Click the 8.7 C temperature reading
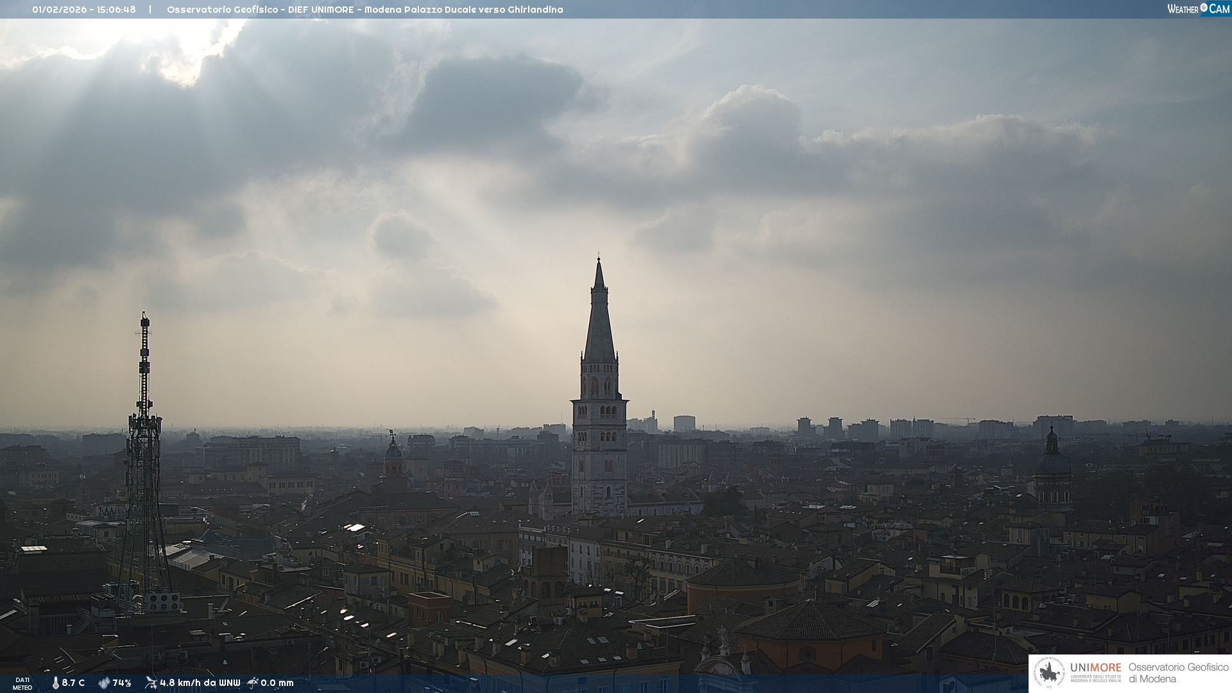 coord(73,683)
